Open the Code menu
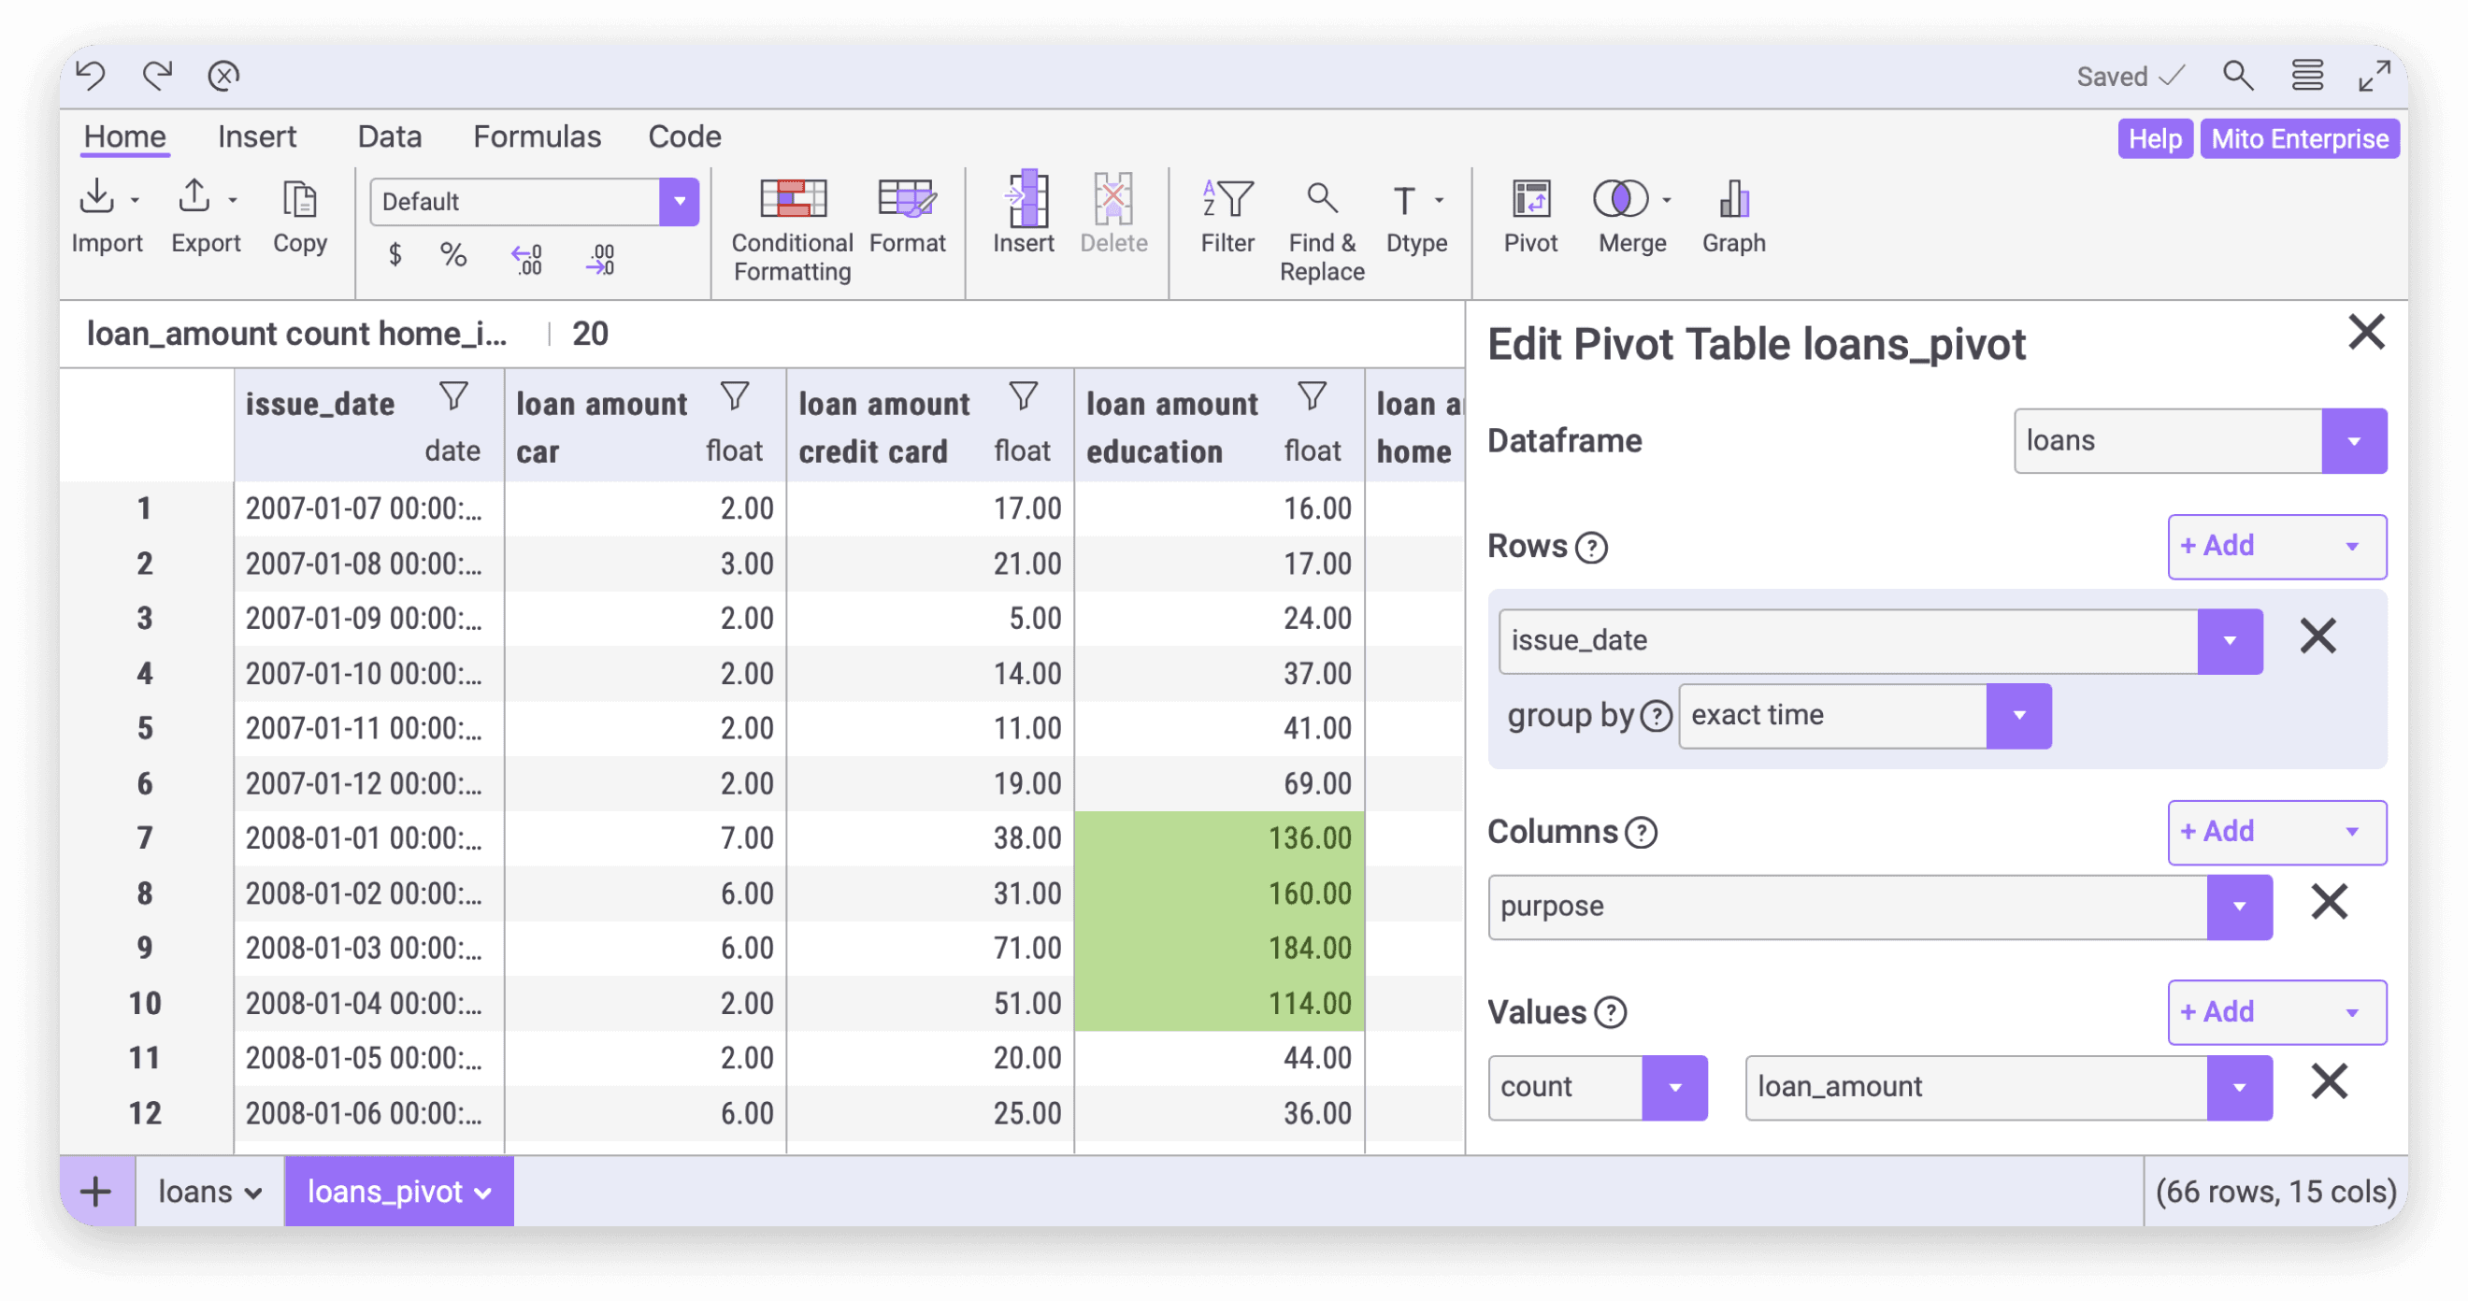 point(684,136)
